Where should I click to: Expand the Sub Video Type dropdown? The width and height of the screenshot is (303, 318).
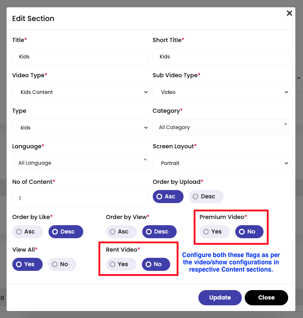pyautogui.click(x=221, y=92)
